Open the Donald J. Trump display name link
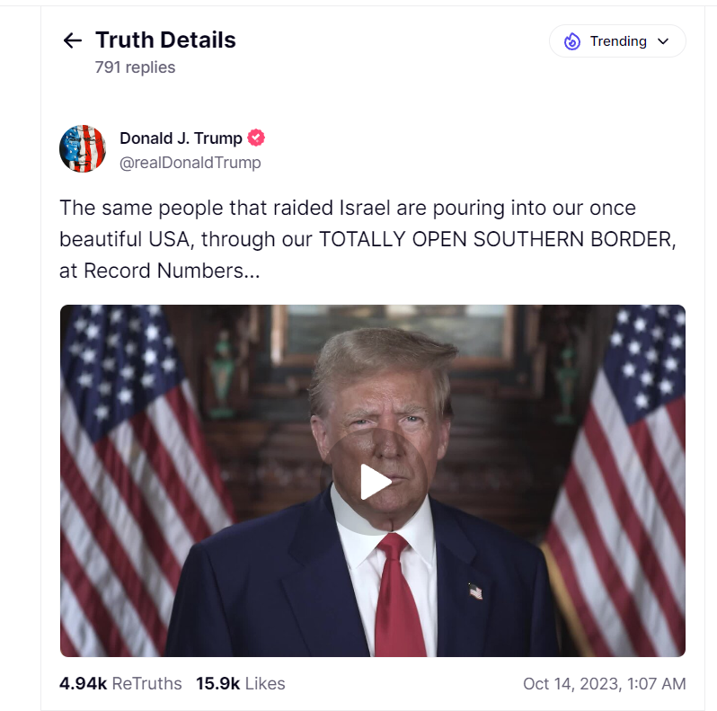 pos(181,138)
